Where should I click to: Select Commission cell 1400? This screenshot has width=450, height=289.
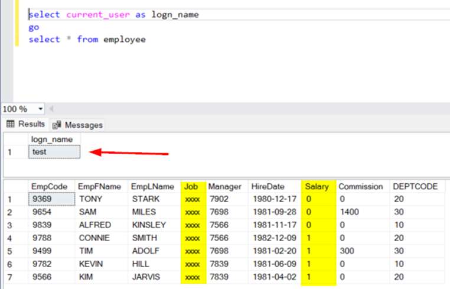[x=363, y=212]
